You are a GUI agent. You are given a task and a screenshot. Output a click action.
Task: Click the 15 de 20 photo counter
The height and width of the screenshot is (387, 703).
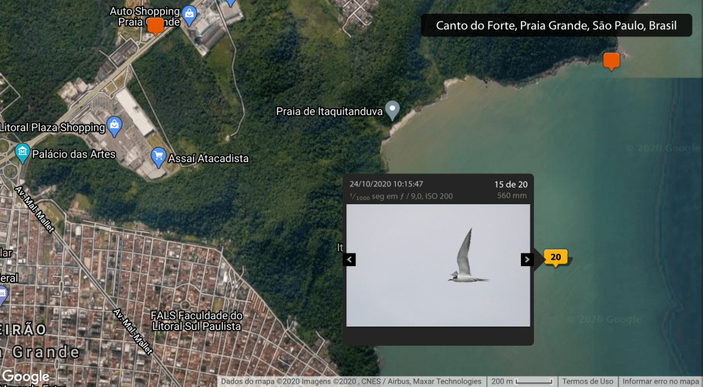(511, 184)
